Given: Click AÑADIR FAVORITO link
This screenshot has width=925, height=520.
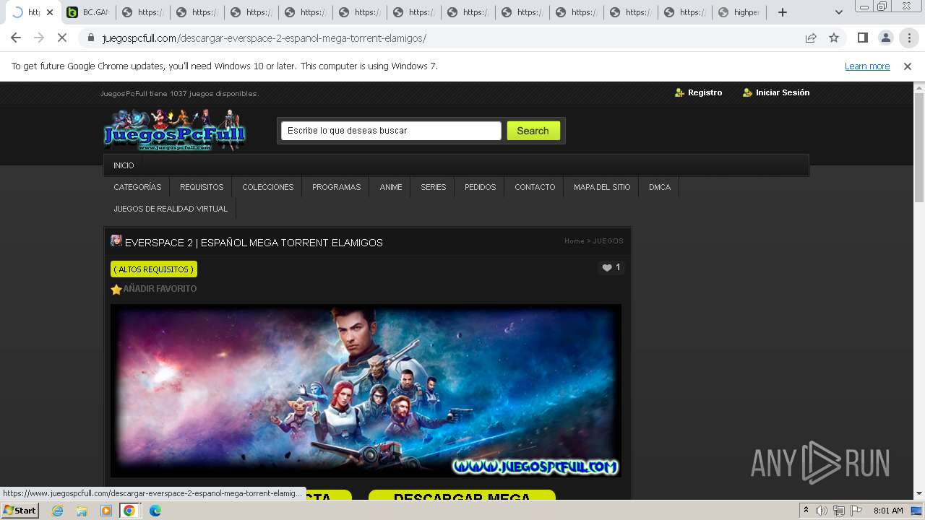Looking at the screenshot, I should click(x=160, y=289).
